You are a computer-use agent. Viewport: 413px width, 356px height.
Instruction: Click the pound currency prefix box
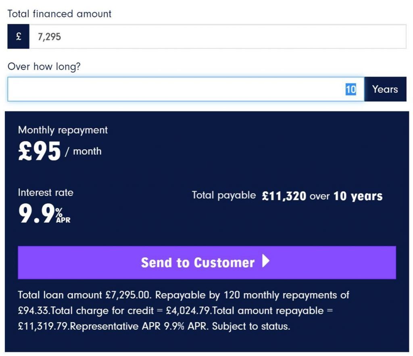[x=19, y=36]
